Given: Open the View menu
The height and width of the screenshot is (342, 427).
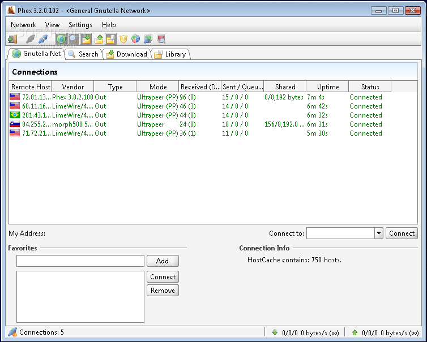Looking at the screenshot, I should tap(52, 25).
